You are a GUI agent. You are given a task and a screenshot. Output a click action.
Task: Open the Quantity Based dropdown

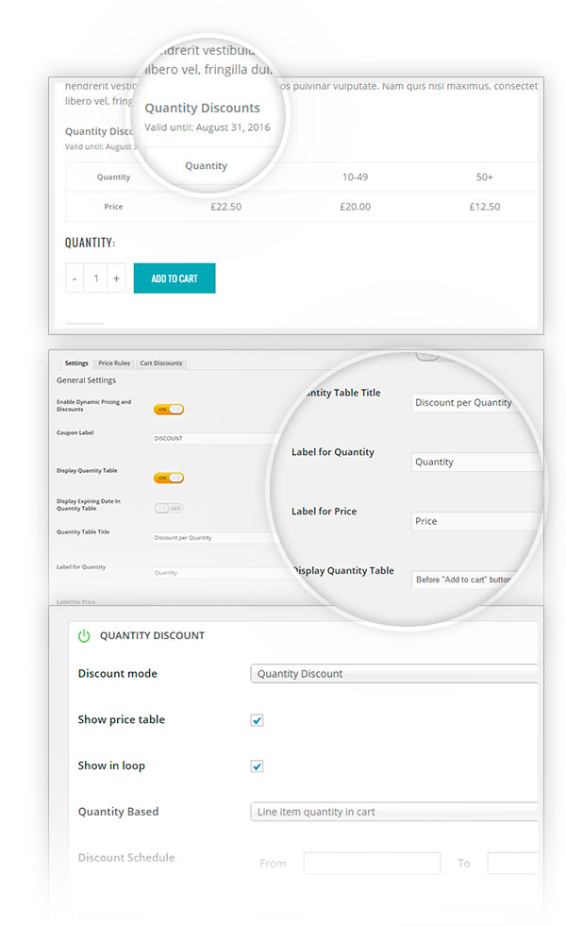tap(393, 812)
